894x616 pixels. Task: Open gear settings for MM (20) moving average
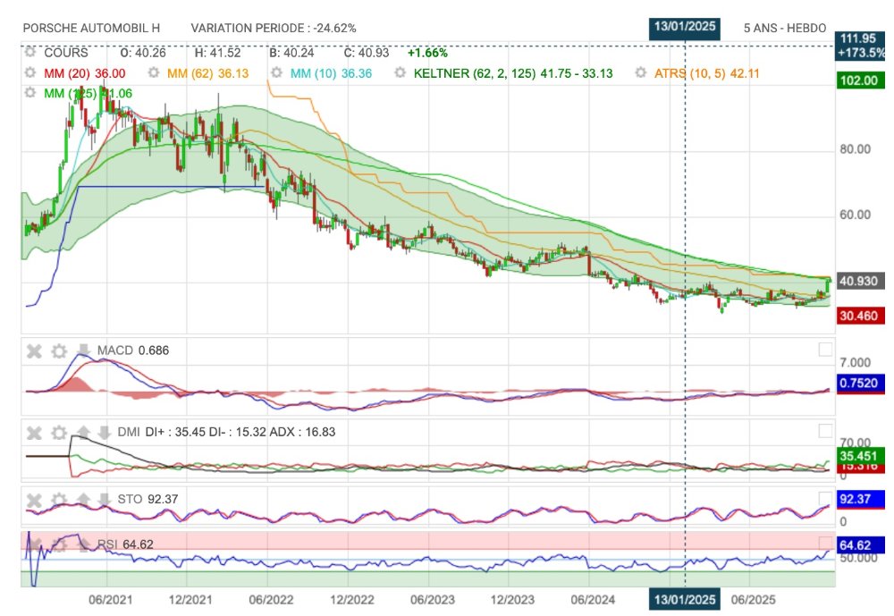[31, 73]
